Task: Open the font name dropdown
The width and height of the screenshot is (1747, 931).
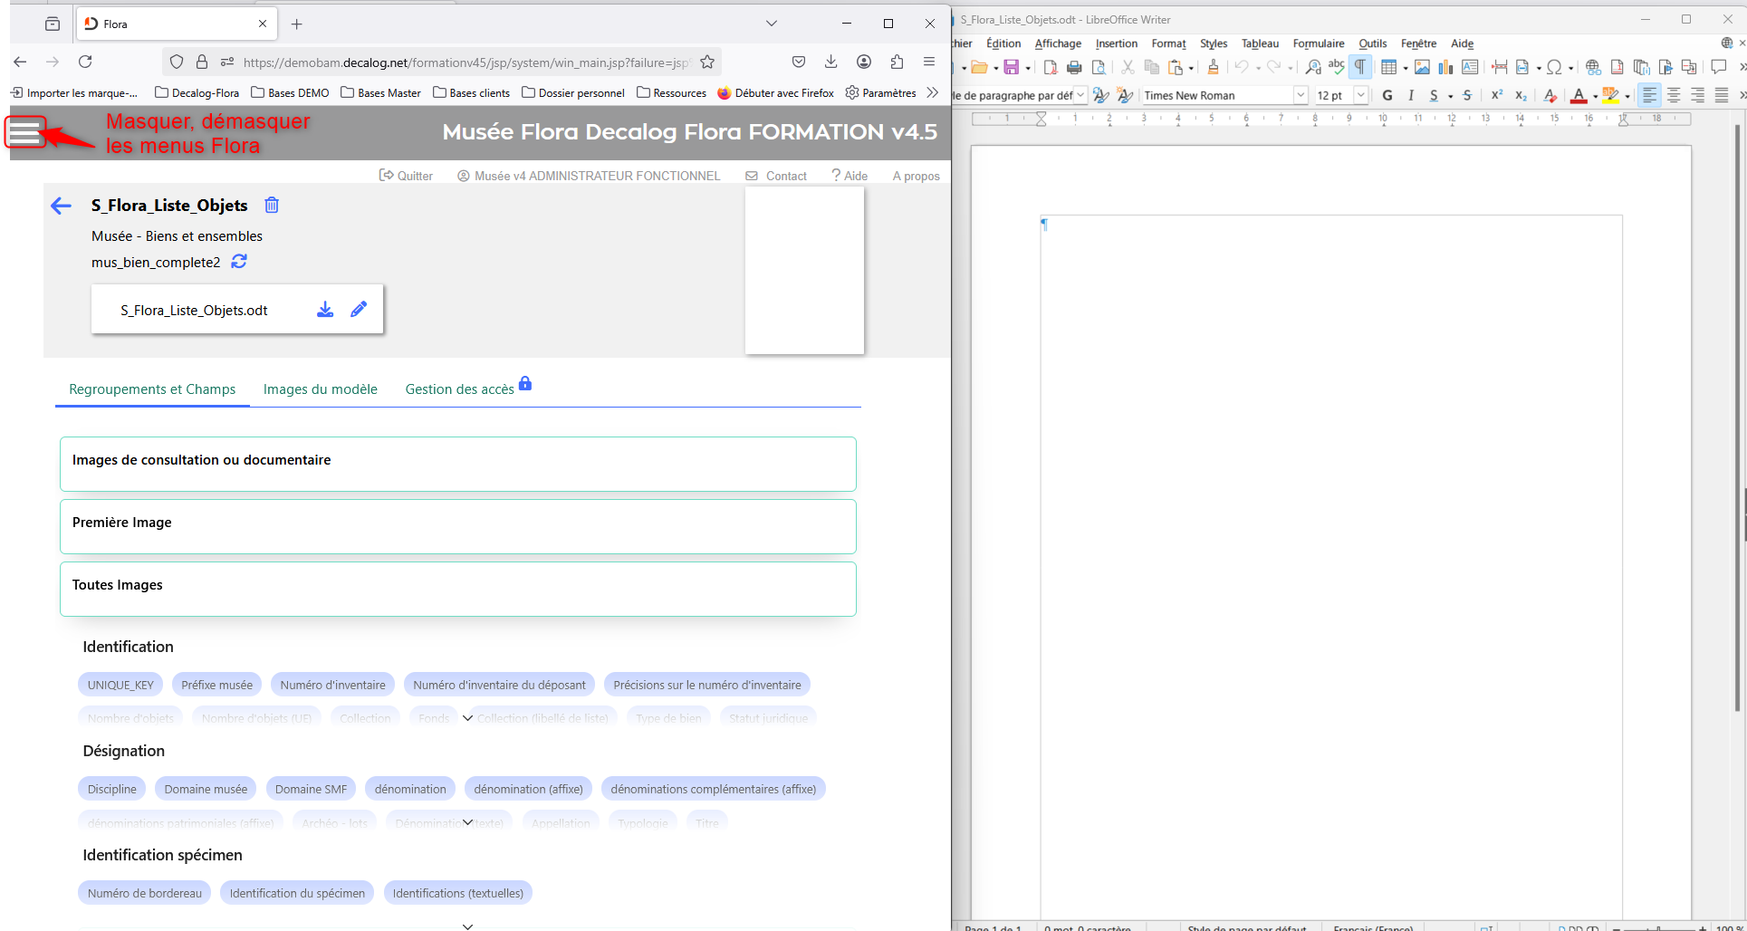Action: pyautogui.click(x=1301, y=95)
